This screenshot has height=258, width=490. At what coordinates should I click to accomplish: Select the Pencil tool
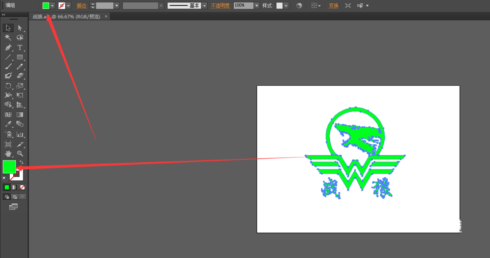click(20, 67)
